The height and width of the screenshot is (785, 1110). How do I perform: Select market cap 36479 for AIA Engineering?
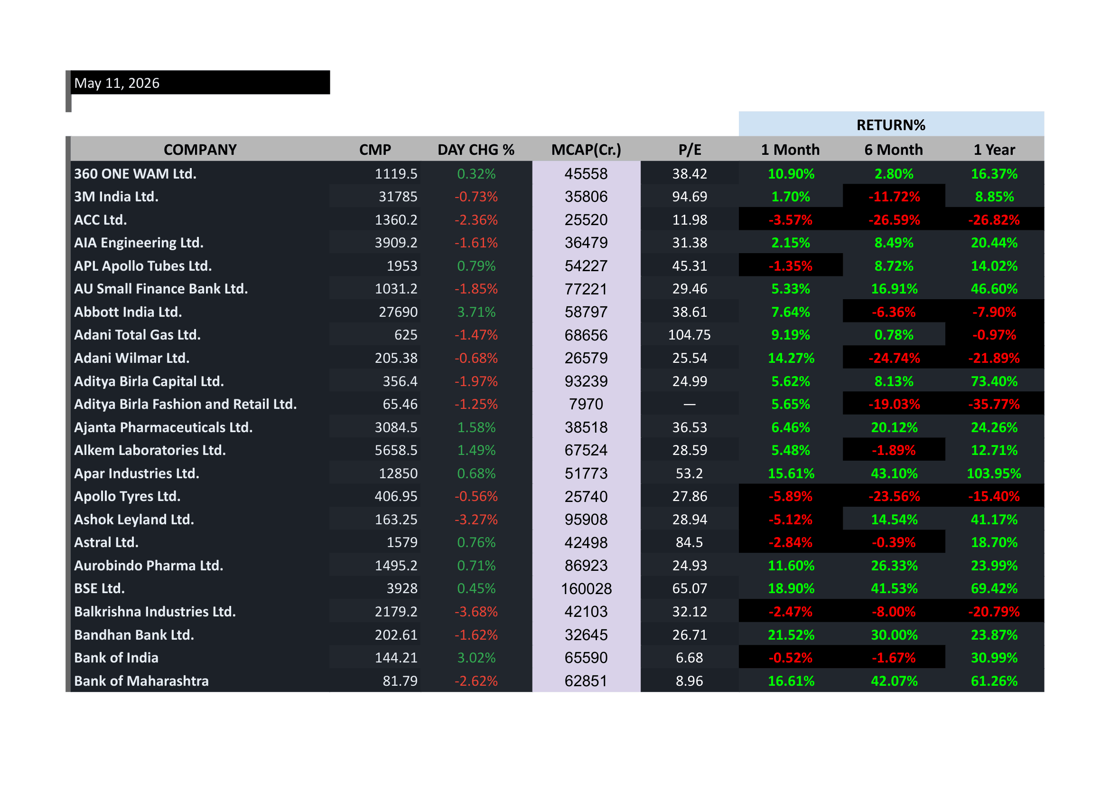point(587,242)
